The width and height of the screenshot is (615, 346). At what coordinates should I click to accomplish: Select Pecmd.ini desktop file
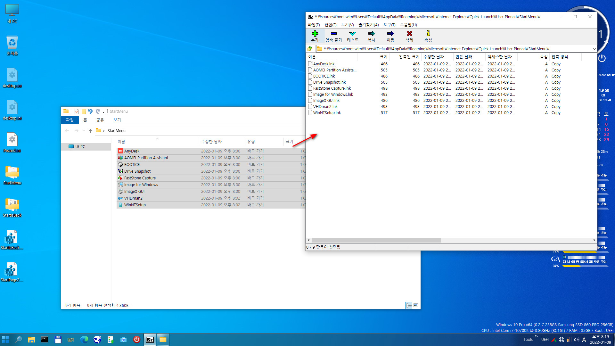tap(12, 143)
